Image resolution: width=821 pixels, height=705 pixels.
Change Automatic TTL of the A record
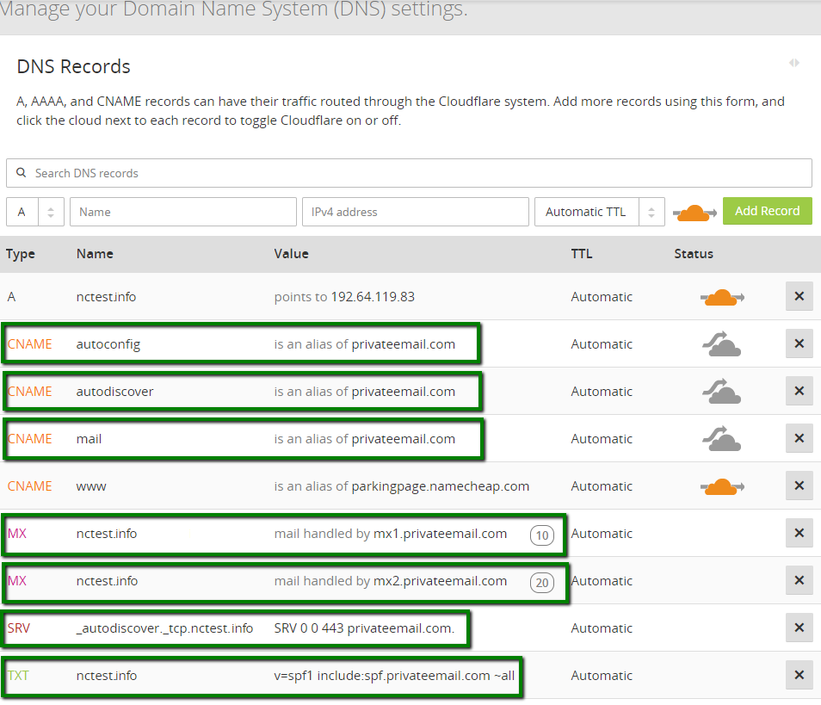click(x=602, y=296)
